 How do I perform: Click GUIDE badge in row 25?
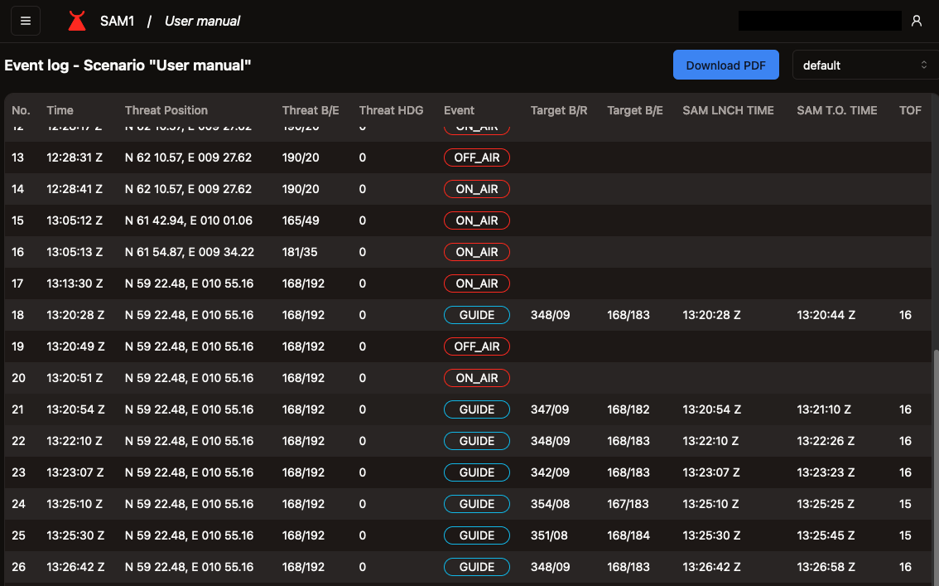477,535
